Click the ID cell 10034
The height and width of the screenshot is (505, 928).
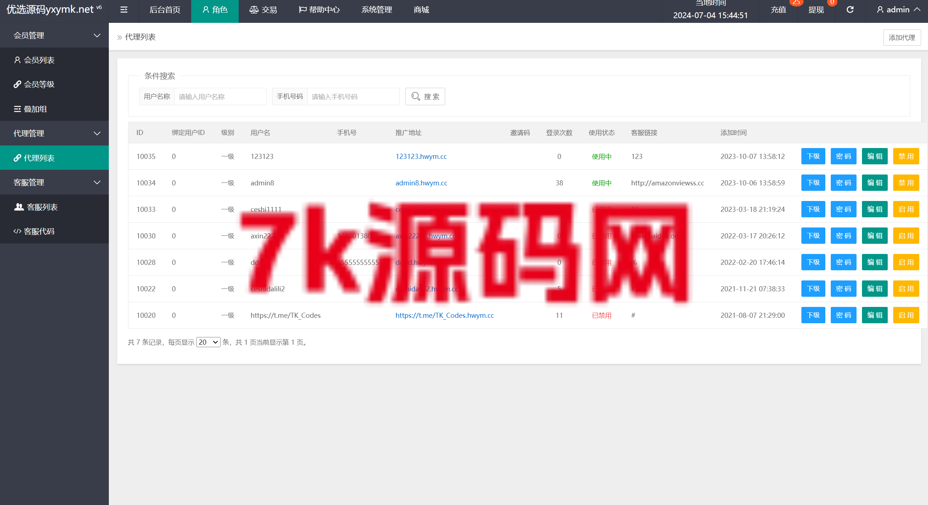click(x=146, y=183)
